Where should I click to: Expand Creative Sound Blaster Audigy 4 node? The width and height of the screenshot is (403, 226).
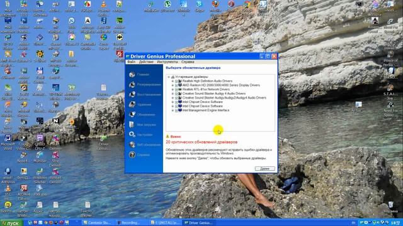173,94
